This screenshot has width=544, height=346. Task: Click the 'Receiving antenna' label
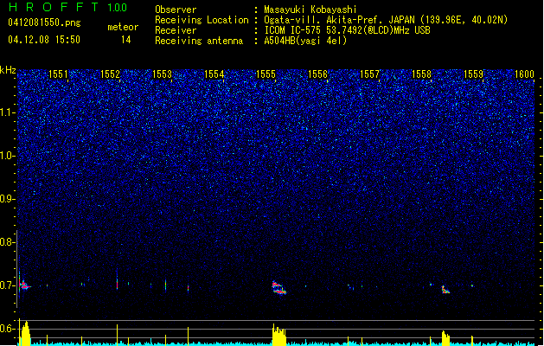(x=199, y=41)
